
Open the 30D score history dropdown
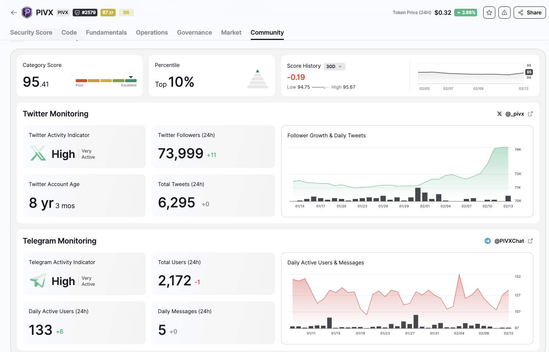[334, 67]
